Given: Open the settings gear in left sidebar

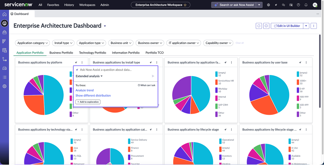Looking at the screenshot, I should click(x=4, y=86).
